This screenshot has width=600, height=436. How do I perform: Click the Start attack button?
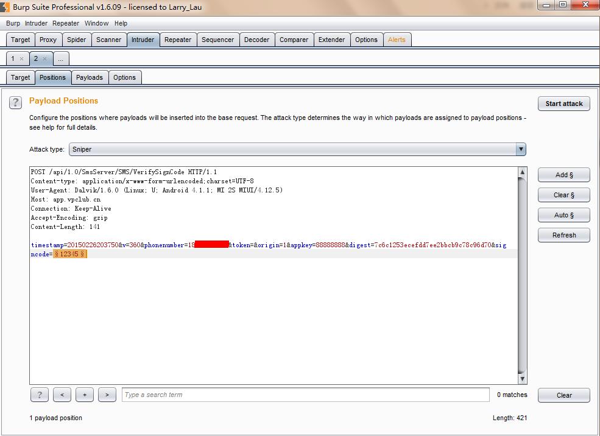coord(563,104)
